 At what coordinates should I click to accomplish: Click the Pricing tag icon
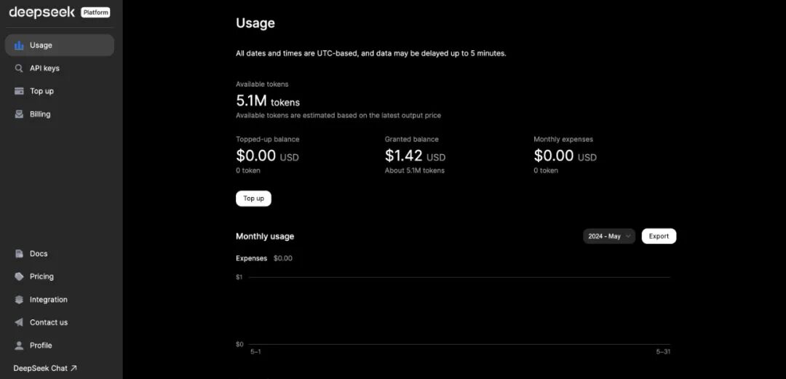(19, 276)
